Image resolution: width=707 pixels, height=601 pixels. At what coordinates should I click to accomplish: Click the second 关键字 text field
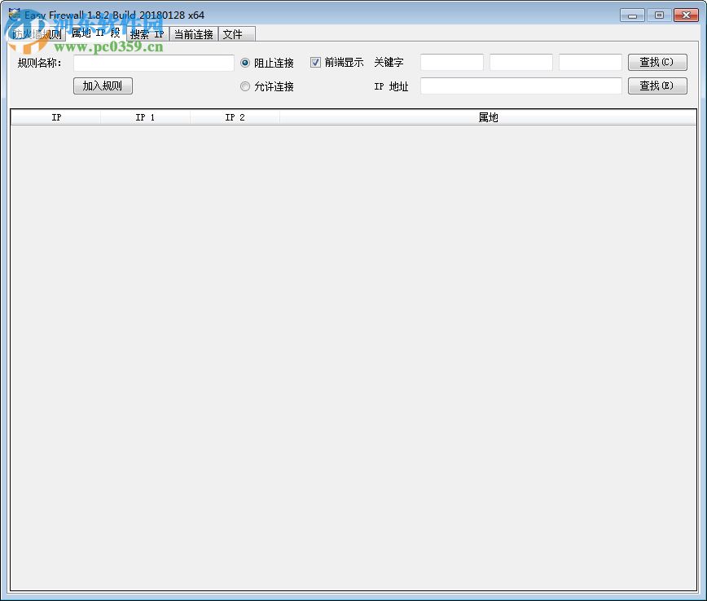pyautogui.click(x=520, y=62)
